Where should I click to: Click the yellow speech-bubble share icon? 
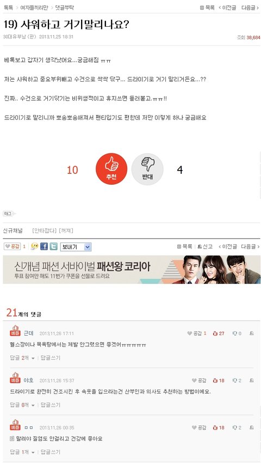pyautogui.click(x=35, y=246)
